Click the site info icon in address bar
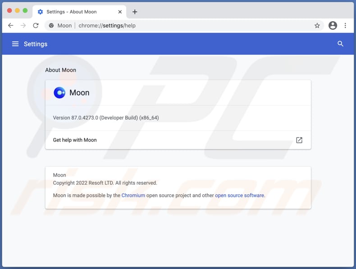Viewport: 356px width, 269px height. tap(51, 25)
